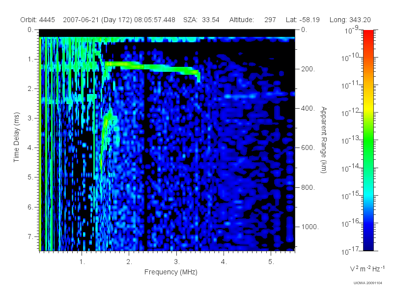Click the 'UIOWA 20091104' credit text
The height and width of the screenshot is (295, 393).
[x=367, y=283]
